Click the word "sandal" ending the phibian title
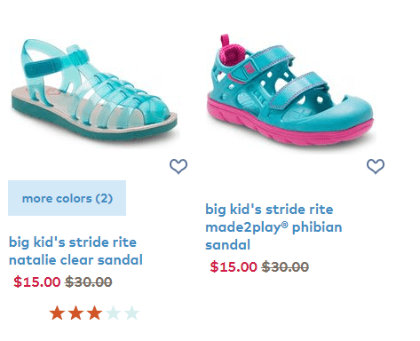 point(228,245)
